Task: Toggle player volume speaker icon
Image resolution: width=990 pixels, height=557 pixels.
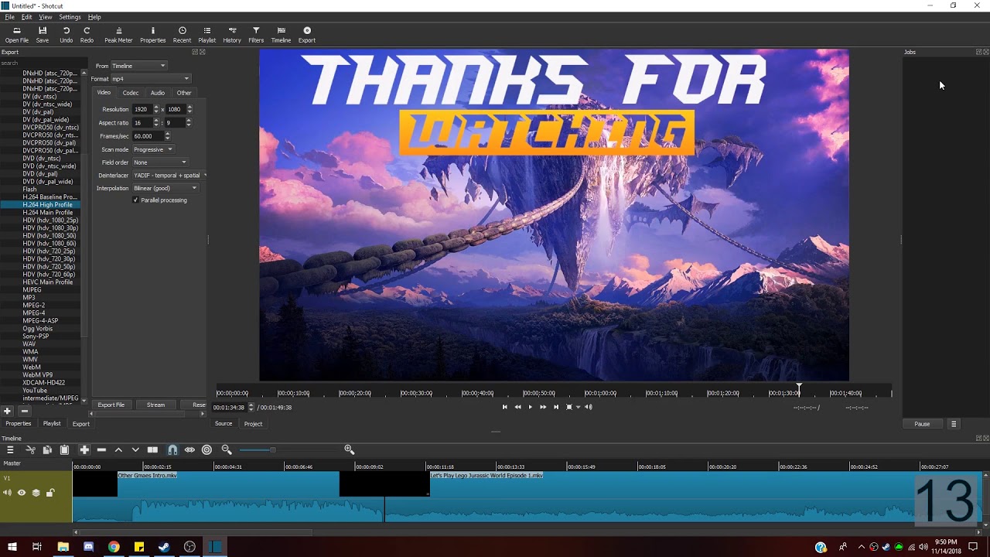Action: pos(589,407)
